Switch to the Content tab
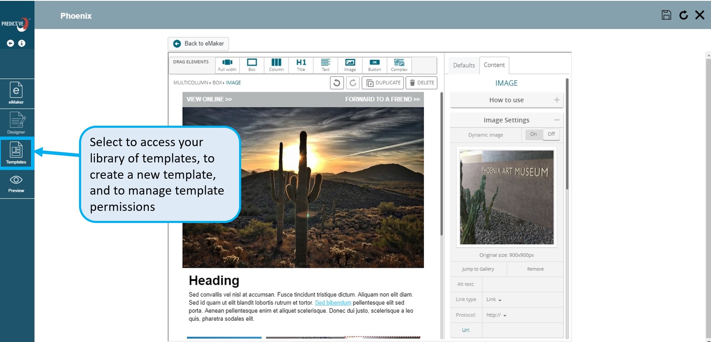 494,65
